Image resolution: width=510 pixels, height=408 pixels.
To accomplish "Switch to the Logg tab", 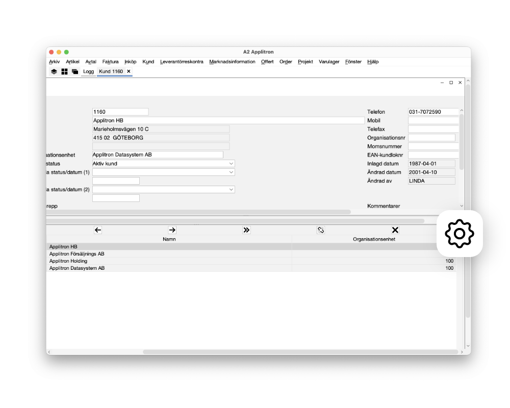I will point(88,71).
